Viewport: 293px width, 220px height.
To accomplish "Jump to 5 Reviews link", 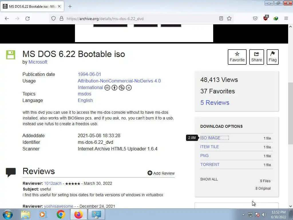I will [x=215, y=103].
